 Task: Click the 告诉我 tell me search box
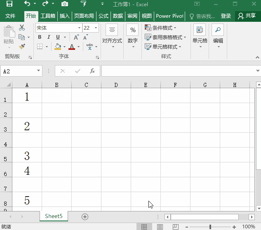pos(202,16)
